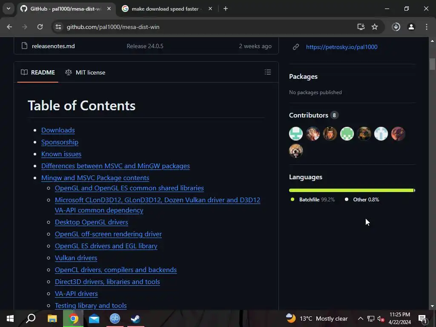Click the page vertical scrollbar thumb
This screenshot has height=327, width=436.
tap(432, 64)
